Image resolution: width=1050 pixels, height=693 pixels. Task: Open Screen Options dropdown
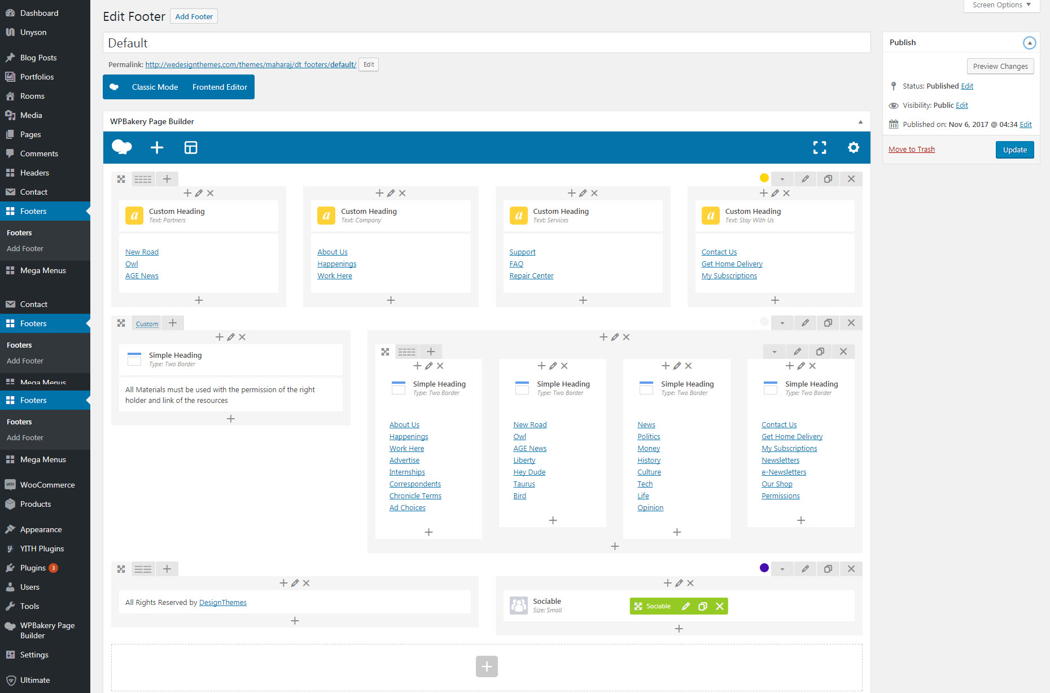pos(1001,5)
